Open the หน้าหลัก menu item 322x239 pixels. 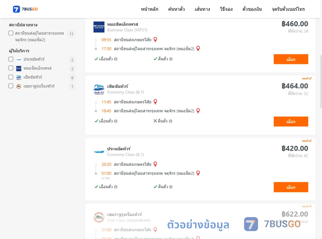coord(149,9)
